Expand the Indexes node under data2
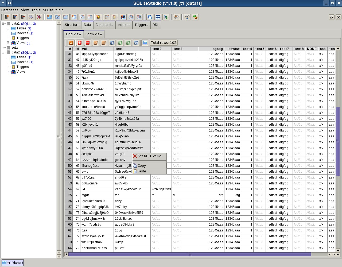The height and width of the screenshot is (267, 342). [x=8, y=62]
